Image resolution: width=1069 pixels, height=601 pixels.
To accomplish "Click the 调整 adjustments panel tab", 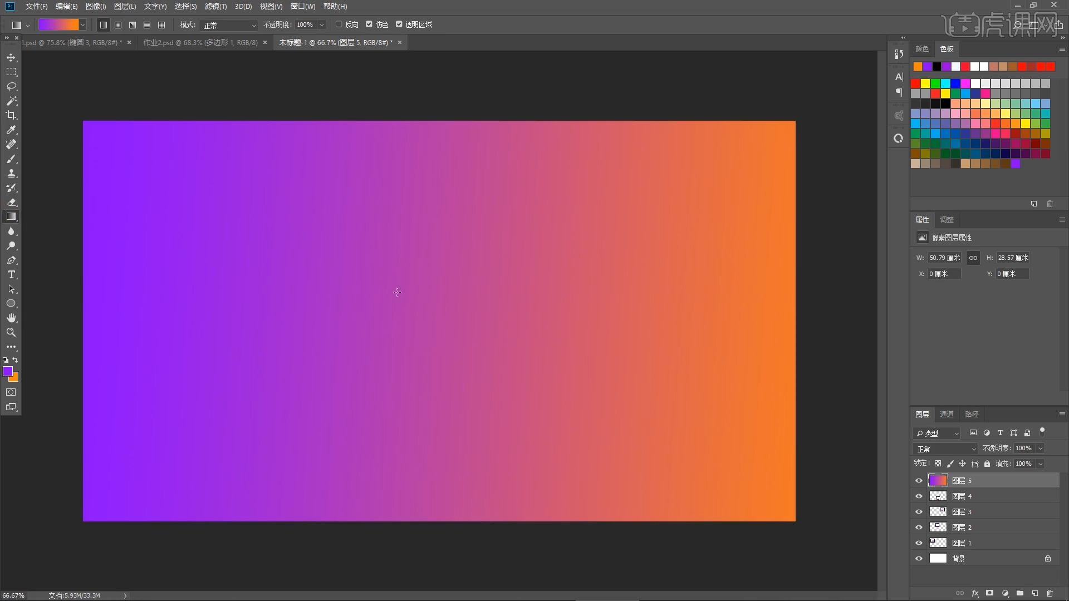I will [x=947, y=220].
